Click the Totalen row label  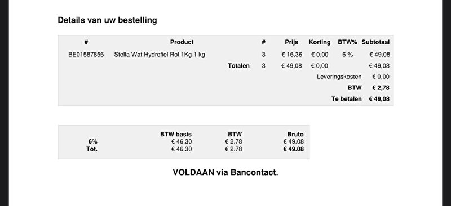click(x=238, y=66)
